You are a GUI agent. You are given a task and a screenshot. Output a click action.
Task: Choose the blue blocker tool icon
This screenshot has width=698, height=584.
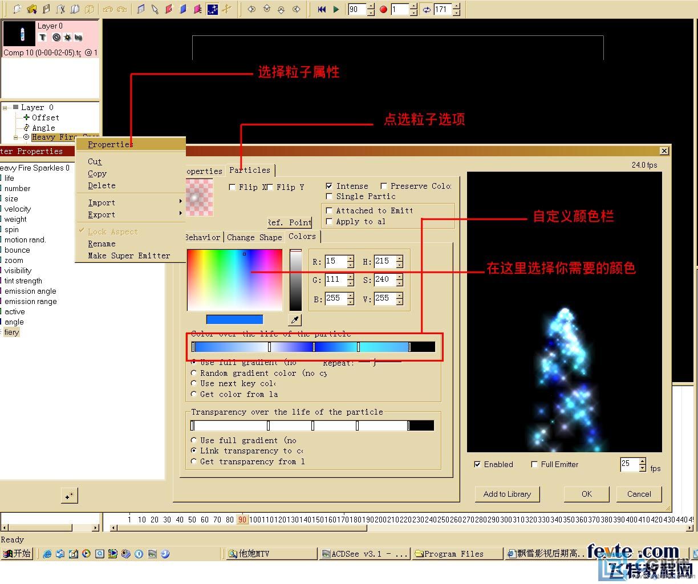pyautogui.click(x=183, y=9)
